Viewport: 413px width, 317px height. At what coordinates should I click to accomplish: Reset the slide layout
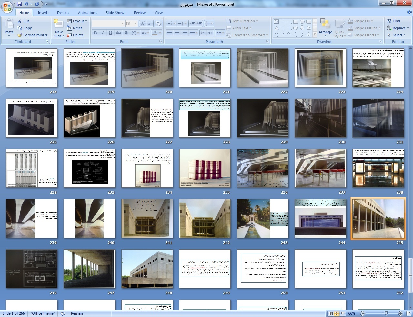(75, 28)
